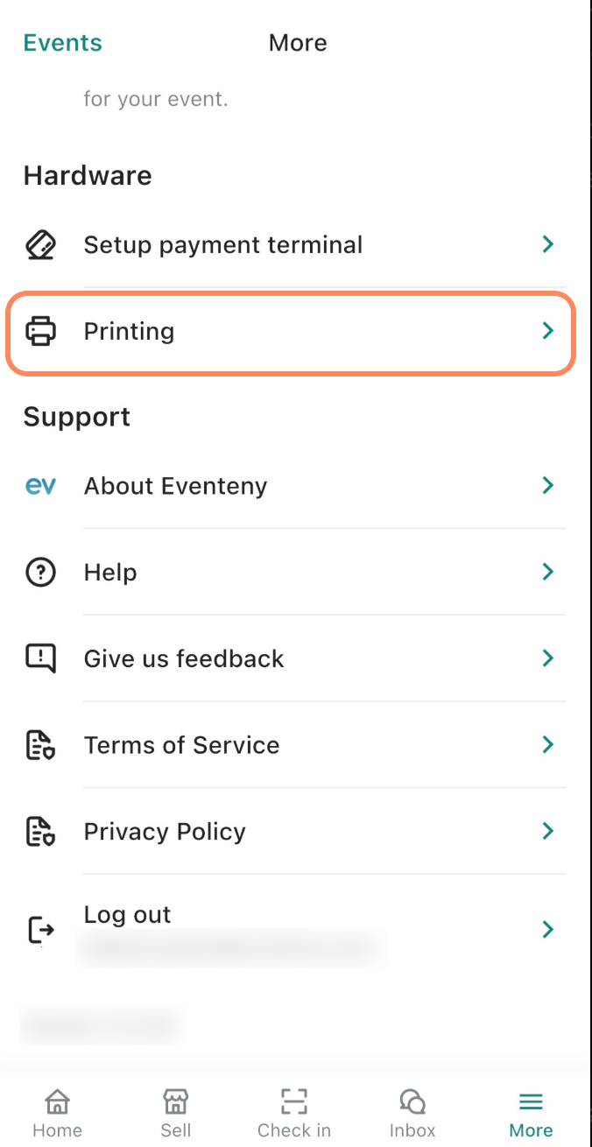Go back to Events

pos(62,43)
